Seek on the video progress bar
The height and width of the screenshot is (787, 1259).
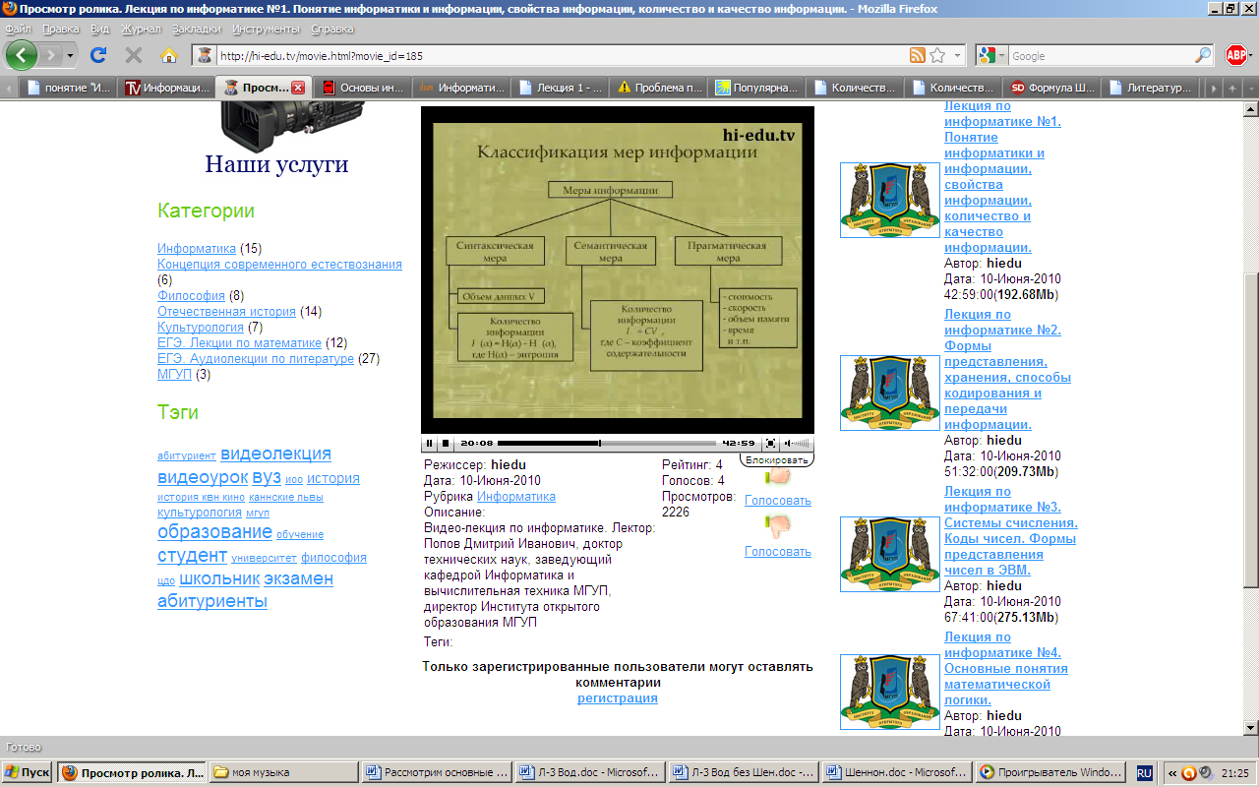pos(607,444)
